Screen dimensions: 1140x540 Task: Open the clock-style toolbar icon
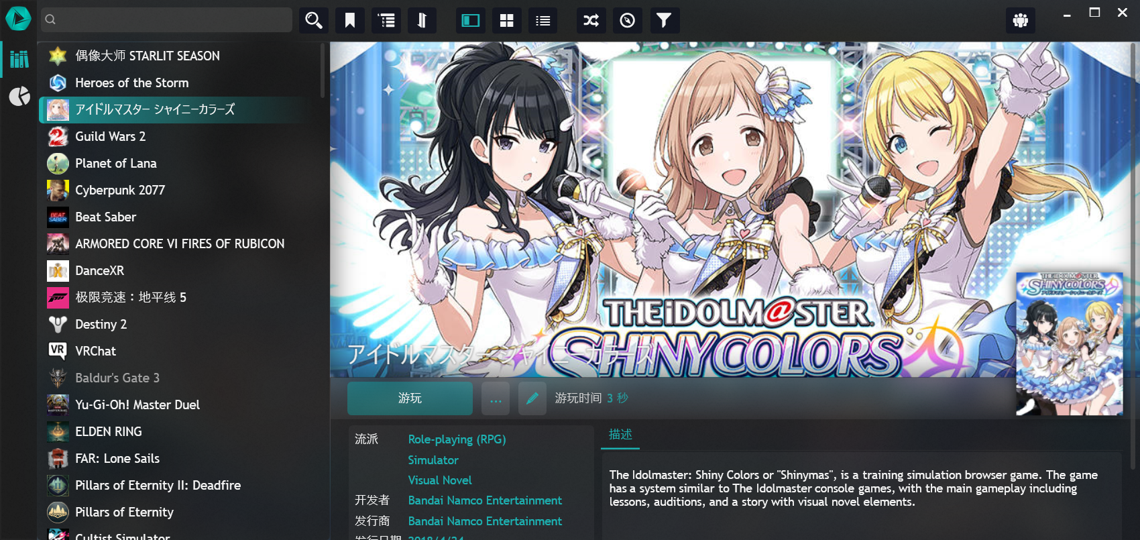[627, 20]
